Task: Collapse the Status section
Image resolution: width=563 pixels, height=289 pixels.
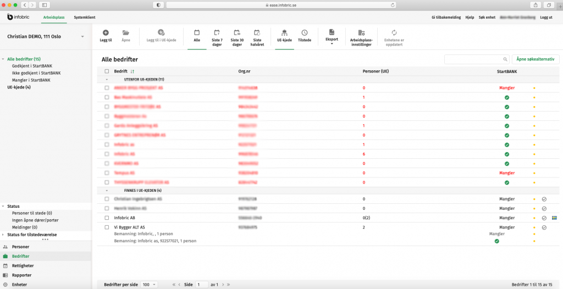Action: point(3,207)
